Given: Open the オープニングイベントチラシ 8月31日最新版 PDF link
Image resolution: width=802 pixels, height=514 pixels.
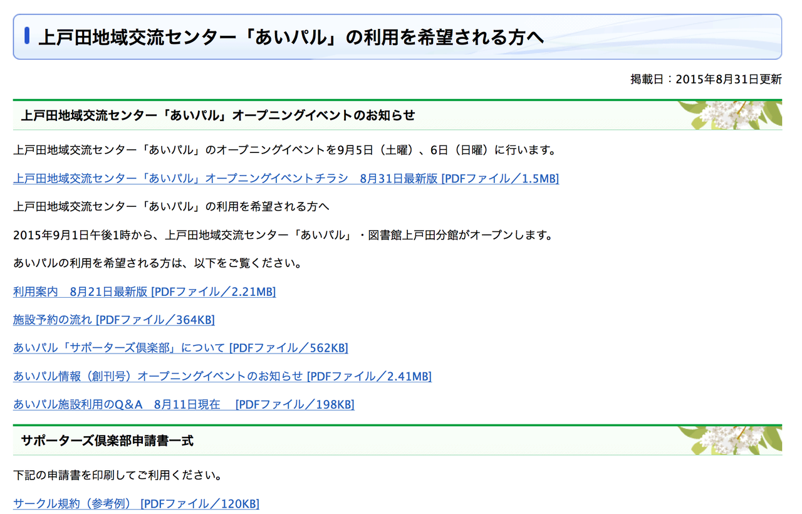Looking at the screenshot, I should [286, 179].
